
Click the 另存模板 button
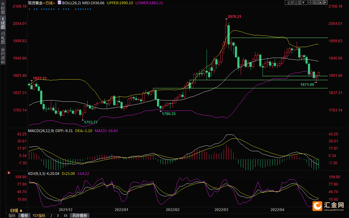click(x=80, y=216)
